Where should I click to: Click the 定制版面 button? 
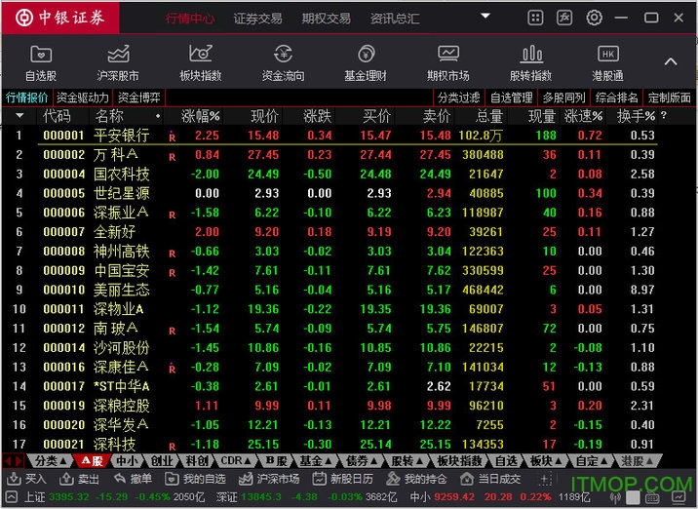click(x=669, y=98)
